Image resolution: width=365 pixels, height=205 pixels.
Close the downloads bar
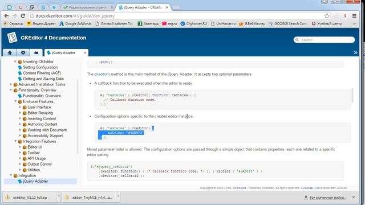pyautogui.click(x=354, y=198)
